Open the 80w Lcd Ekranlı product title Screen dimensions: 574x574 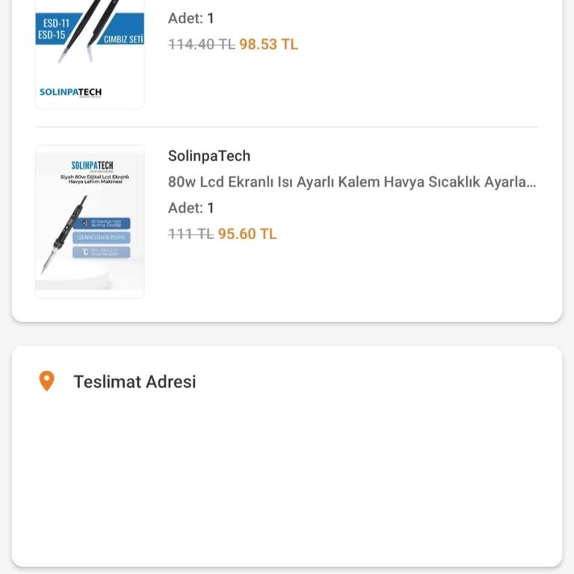(352, 182)
